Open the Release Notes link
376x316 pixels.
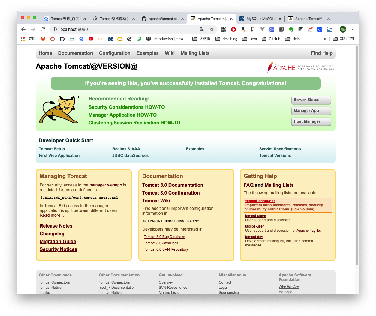(x=56, y=226)
